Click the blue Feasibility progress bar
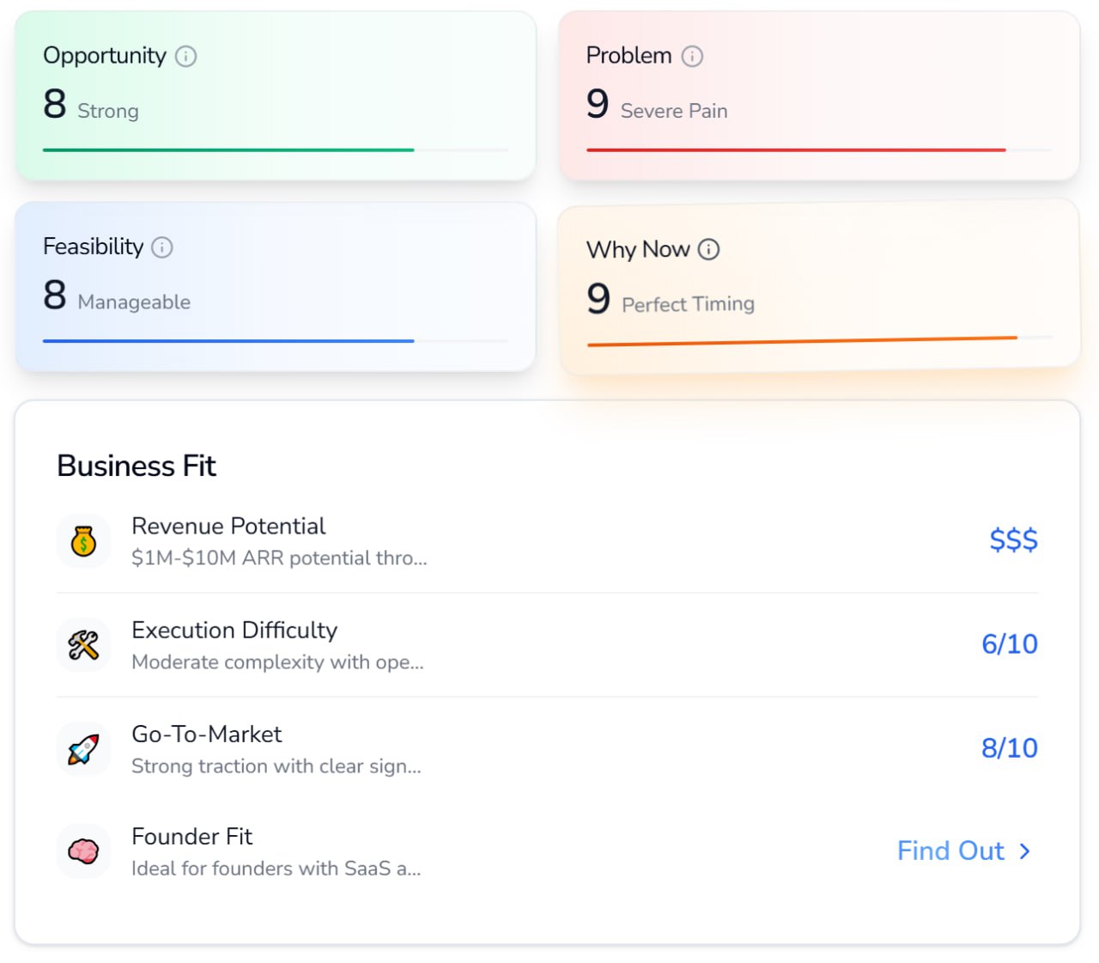Viewport: 1099px width, 963px height. pyautogui.click(x=228, y=341)
